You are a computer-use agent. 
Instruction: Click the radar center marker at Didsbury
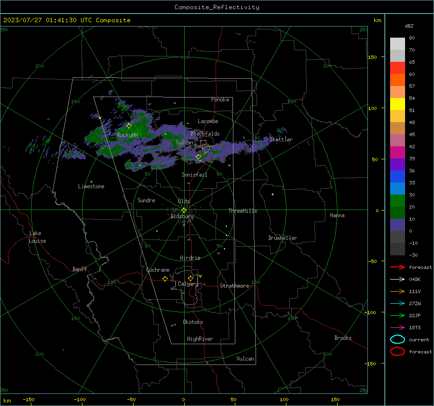[184, 210]
